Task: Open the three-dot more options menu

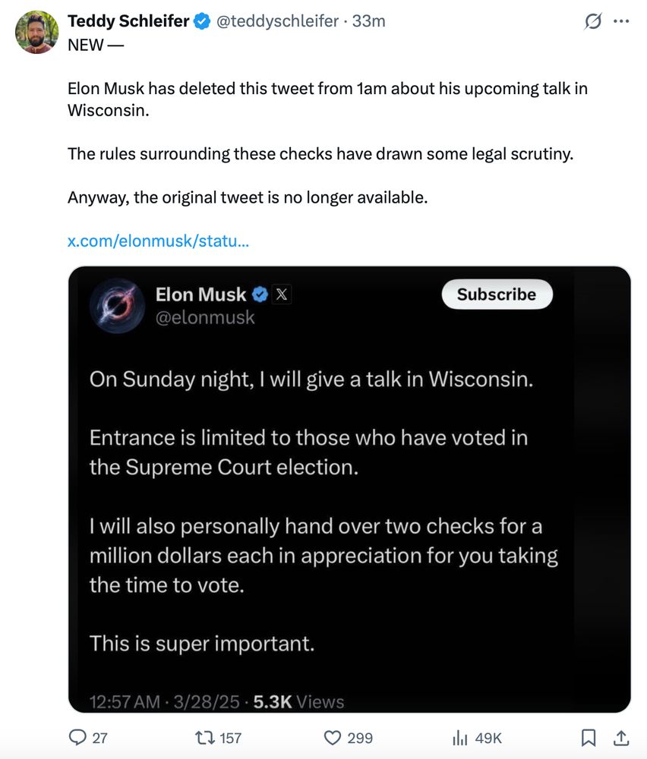Action: coord(621,21)
